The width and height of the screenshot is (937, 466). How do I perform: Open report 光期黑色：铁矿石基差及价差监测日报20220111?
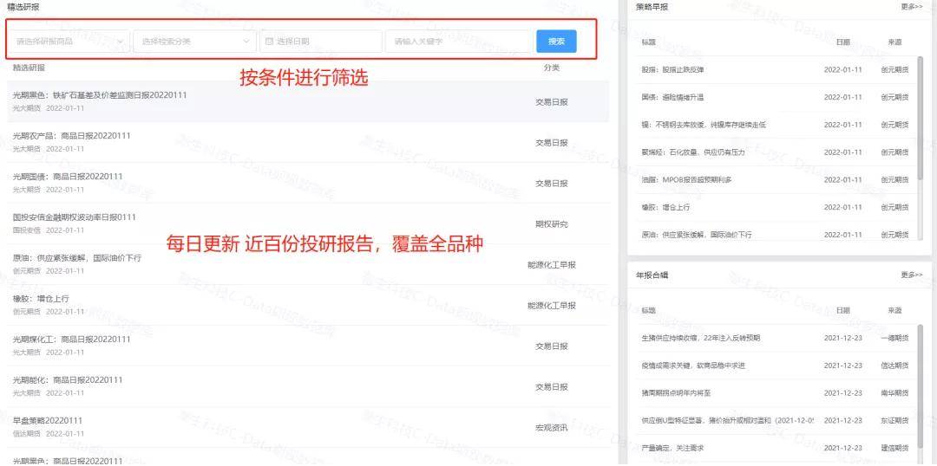[x=100, y=95]
